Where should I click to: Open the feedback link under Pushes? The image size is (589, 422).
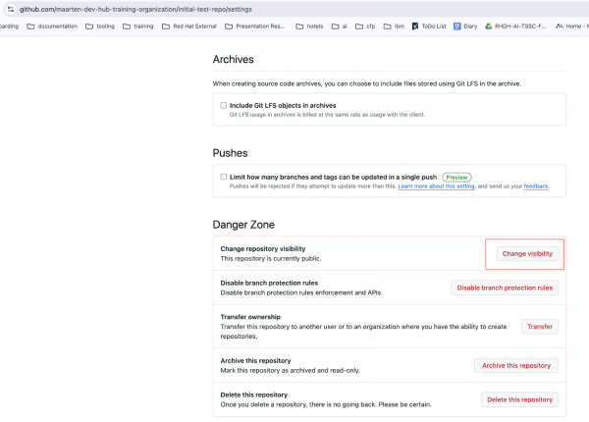pos(535,186)
